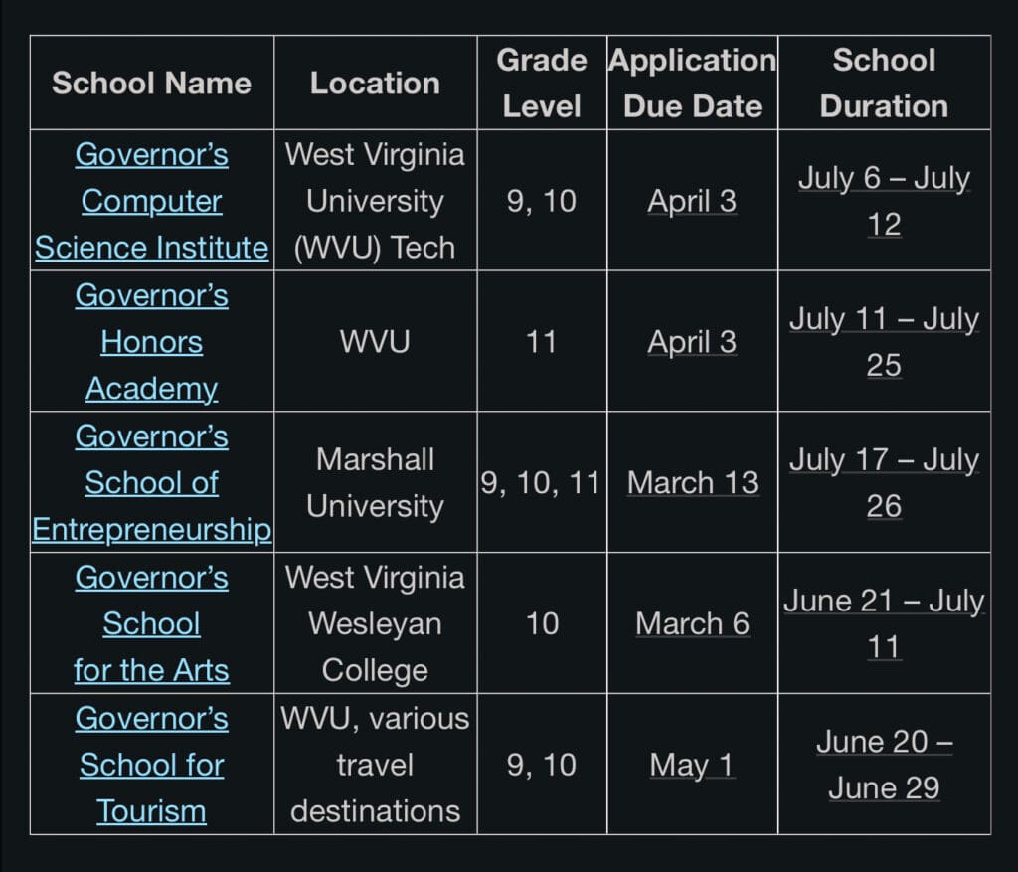Visit the Governor's School for the Arts link
This screenshot has width=1018, height=872.
pyautogui.click(x=151, y=624)
